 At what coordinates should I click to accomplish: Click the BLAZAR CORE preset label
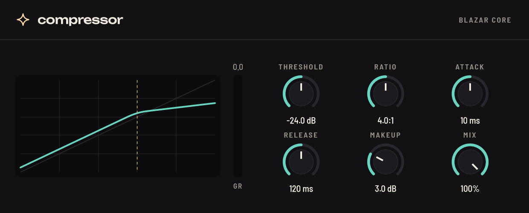[485, 20]
